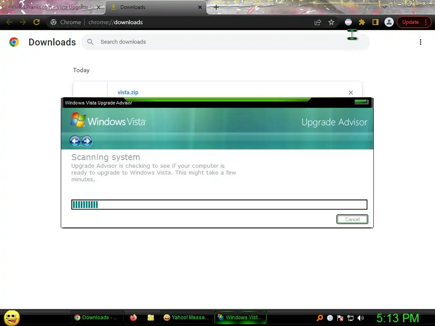435x326 pixels.
Task: Click the scanning progress bar
Action: point(219,205)
